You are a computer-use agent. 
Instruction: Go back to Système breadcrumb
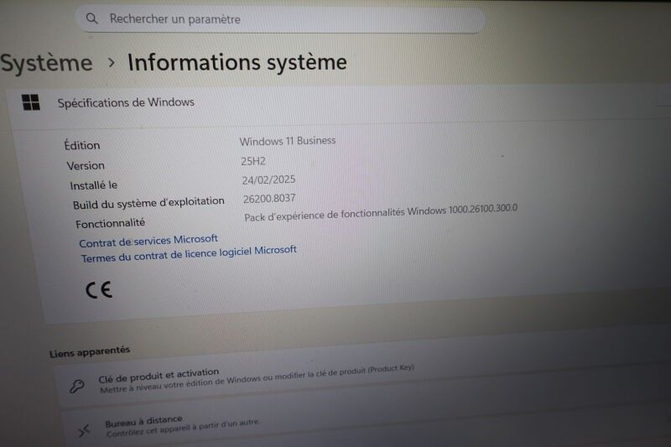[x=46, y=63]
